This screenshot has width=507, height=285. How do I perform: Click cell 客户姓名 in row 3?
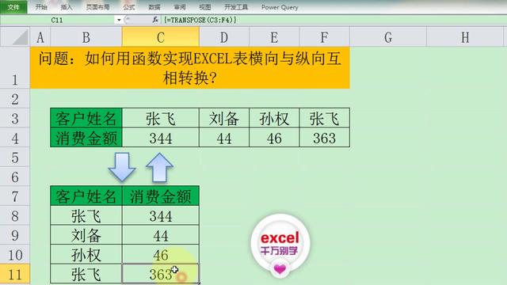(x=86, y=118)
